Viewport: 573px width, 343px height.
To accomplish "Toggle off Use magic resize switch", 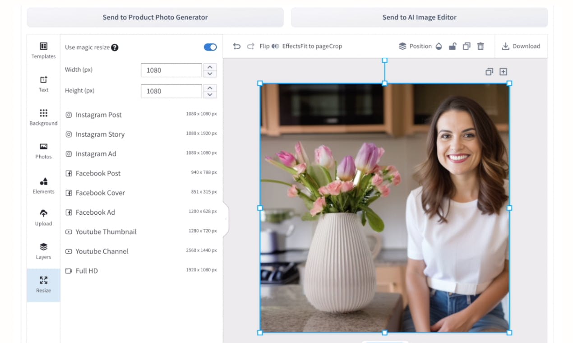I will (210, 47).
